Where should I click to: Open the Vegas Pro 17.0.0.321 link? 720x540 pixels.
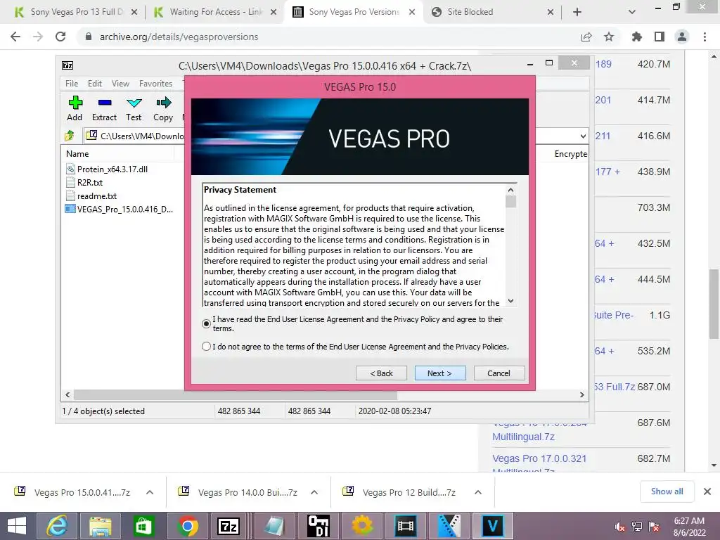[x=539, y=458]
